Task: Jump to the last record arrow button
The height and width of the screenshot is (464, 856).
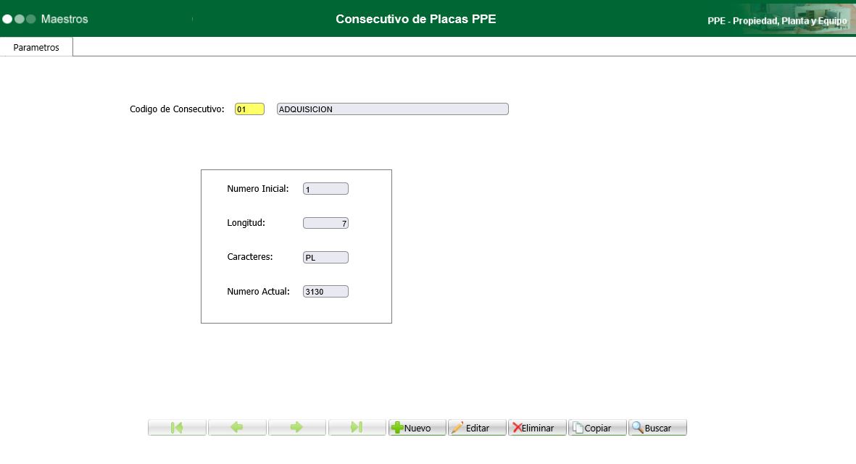Action: click(x=357, y=428)
